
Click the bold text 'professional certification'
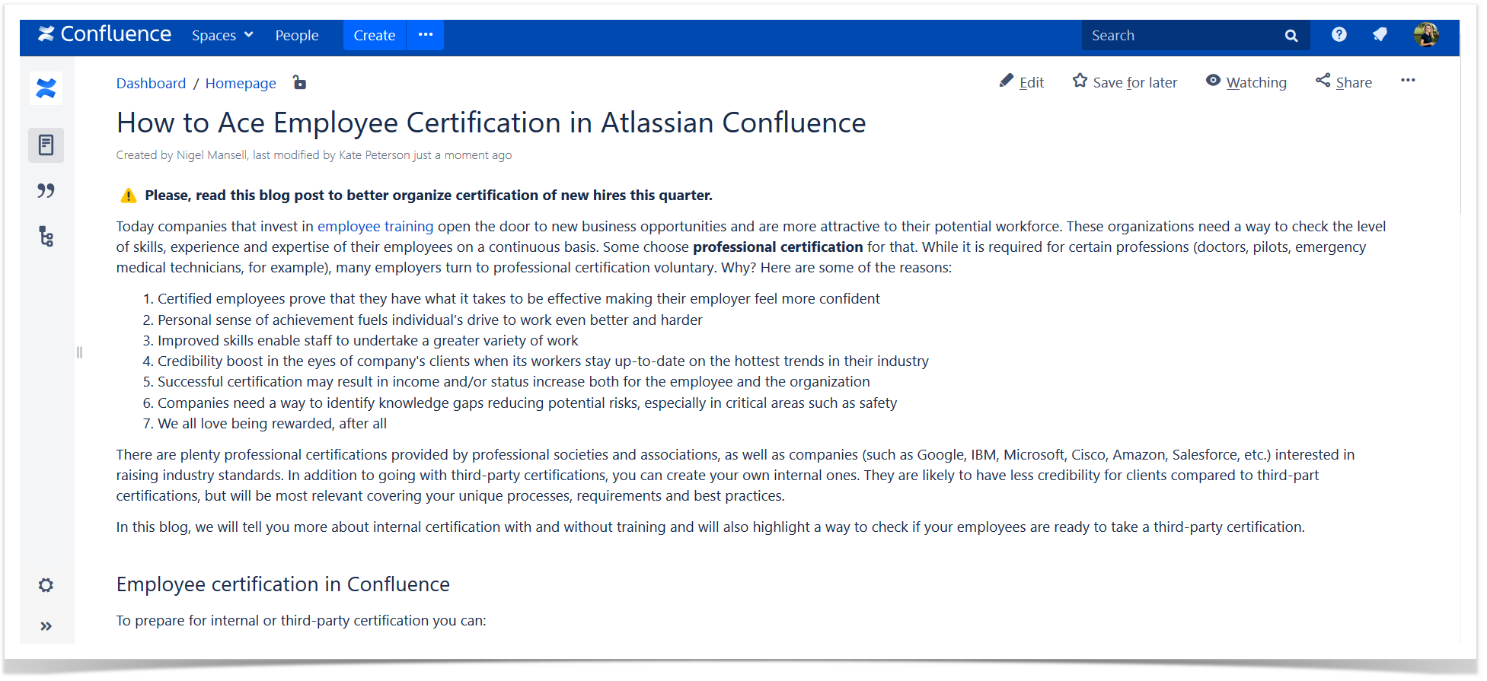778,247
